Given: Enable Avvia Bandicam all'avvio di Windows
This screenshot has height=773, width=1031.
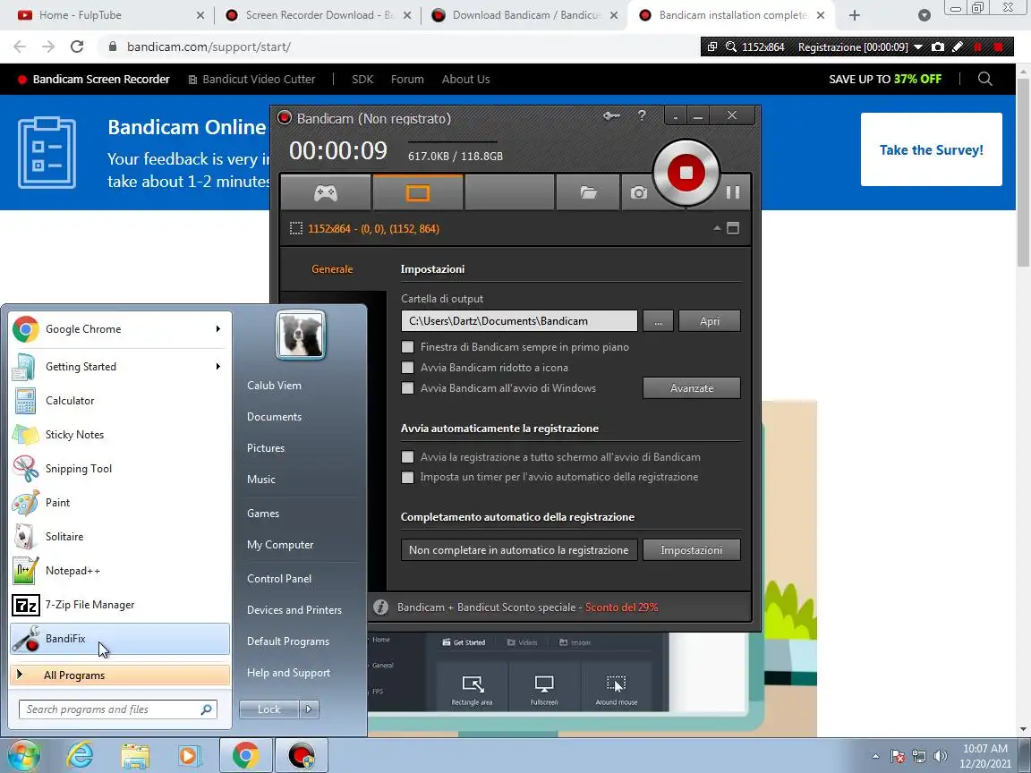Looking at the screenshot, I should point(408,387).
